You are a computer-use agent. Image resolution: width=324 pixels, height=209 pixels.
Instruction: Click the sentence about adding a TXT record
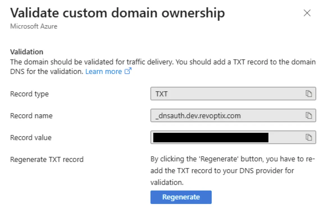click(x=244, y=62)
